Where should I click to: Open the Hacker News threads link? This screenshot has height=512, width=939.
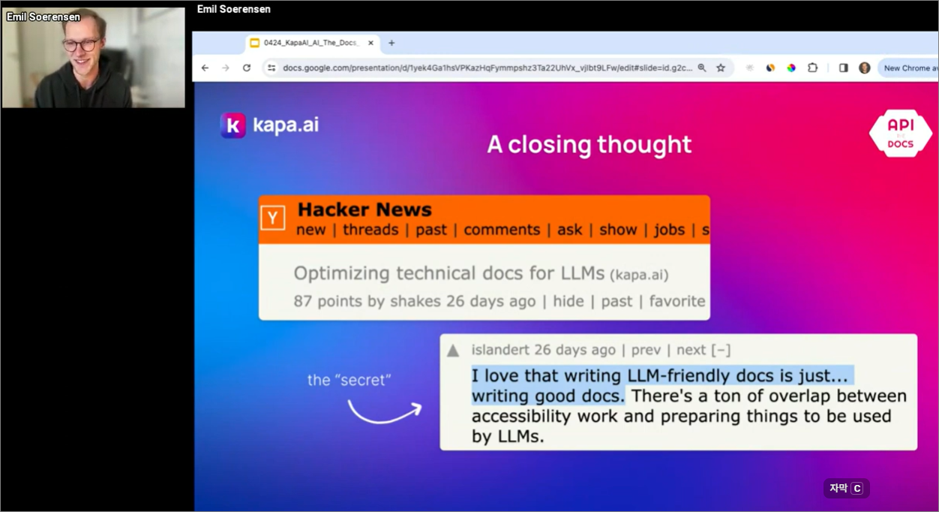tap(370, 230)
